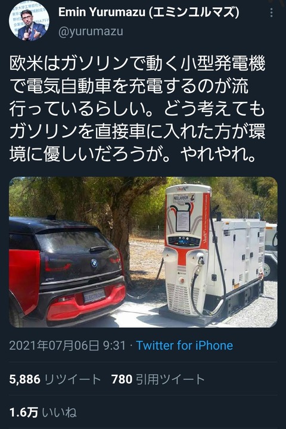Open the Twitter for iPhone source link
286x429 pixels.
(x=185, y=345)
